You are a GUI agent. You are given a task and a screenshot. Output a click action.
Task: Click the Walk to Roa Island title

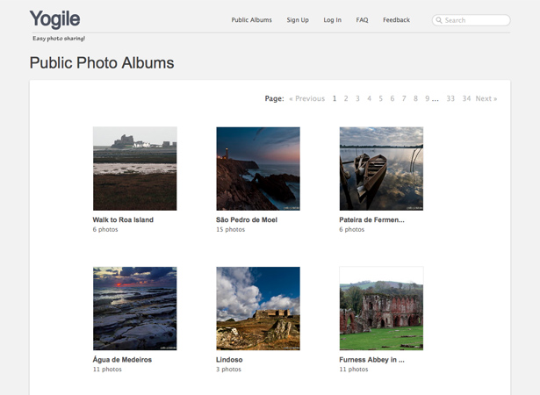123,219
